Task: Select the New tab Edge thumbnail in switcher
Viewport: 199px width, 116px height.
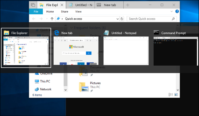Action: (76, 51)
